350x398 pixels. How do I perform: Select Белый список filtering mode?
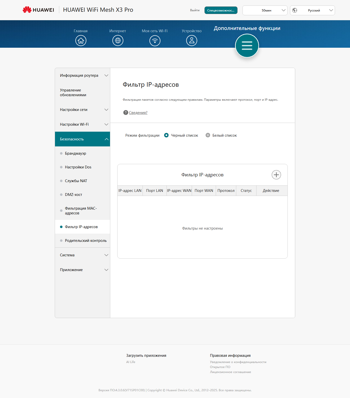(x=208, y=135)
